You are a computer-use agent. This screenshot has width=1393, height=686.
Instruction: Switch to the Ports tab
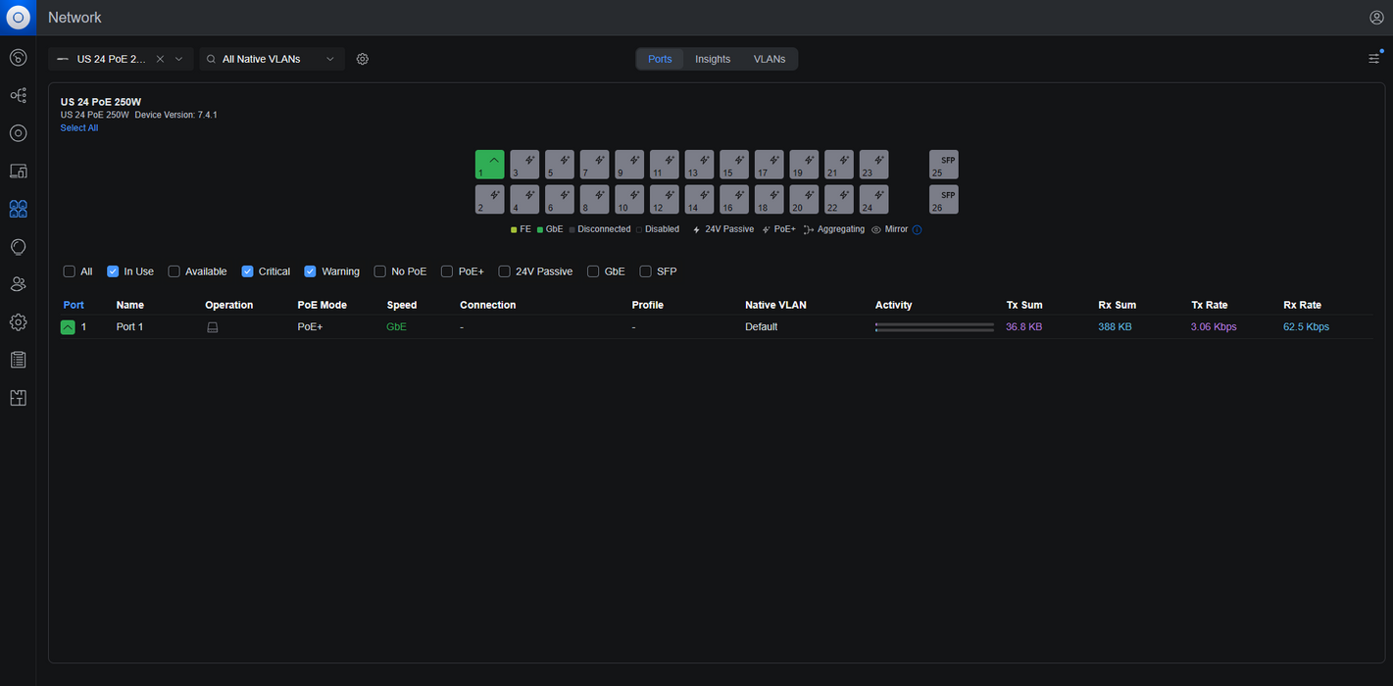(660, 59)
